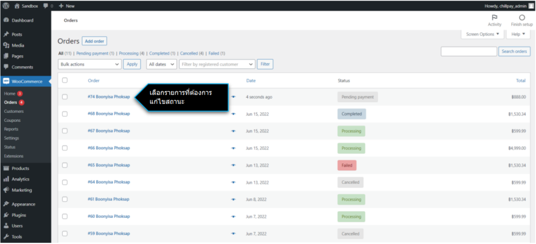Tick the checkbox for order #74
Viewport: 536px width, 244px height.
[64, 97]
